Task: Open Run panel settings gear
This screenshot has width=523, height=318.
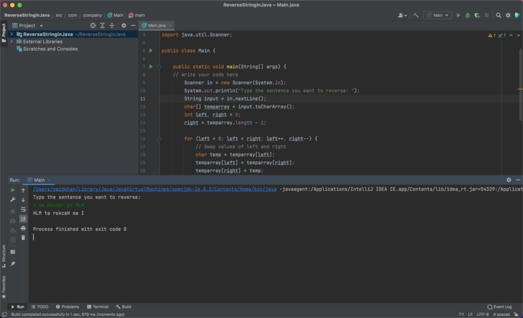Action: pyautogui.click(x=509, y=180)
